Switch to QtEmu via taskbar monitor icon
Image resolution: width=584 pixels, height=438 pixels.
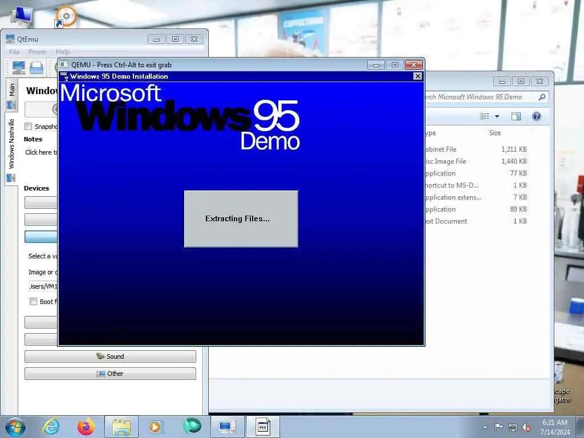pos(227,427)
